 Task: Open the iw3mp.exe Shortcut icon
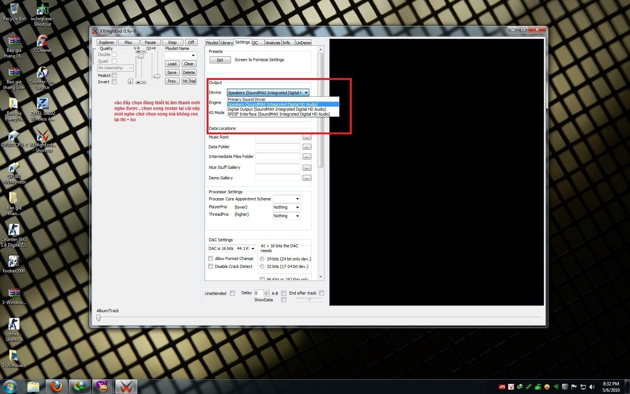[x=42, y=15]
